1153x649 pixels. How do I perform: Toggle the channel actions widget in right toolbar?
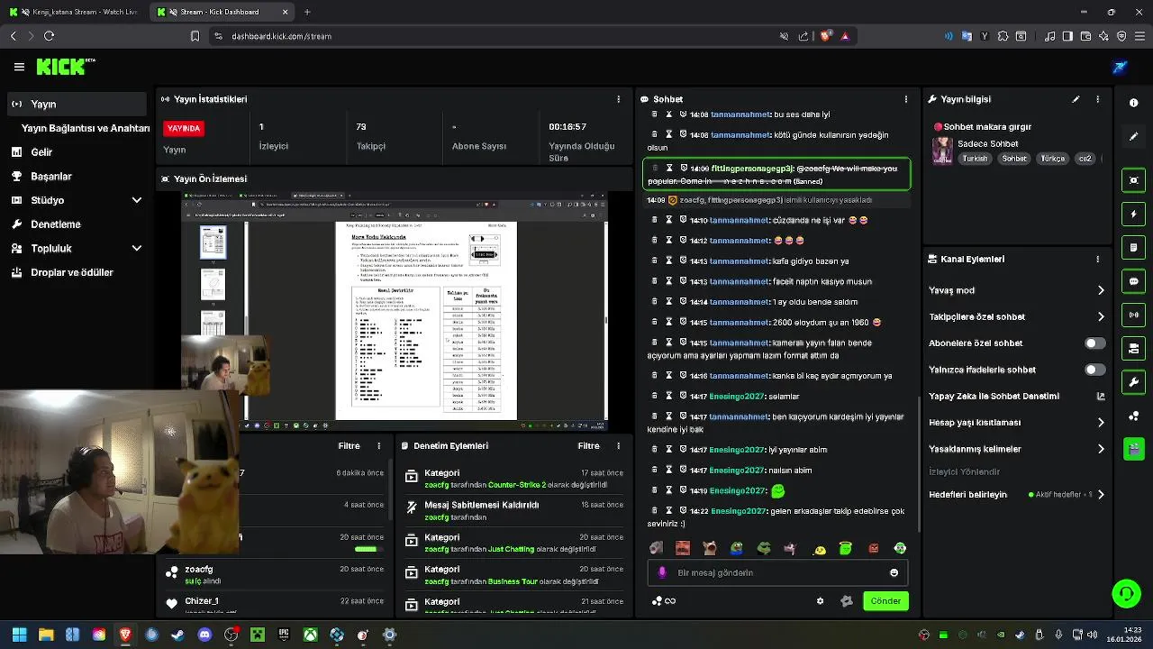[1134, 348]
